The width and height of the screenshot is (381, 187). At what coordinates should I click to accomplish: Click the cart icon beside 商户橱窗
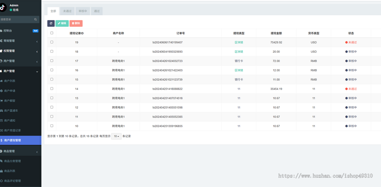(x=1, y=101)
